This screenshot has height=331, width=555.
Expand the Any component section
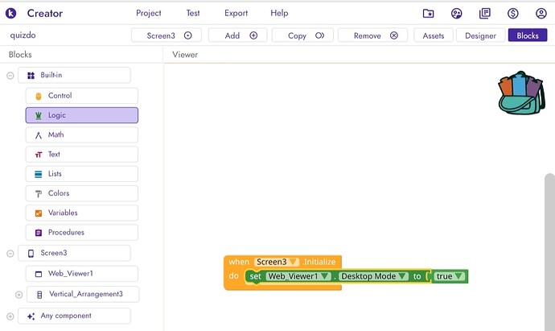10,317
